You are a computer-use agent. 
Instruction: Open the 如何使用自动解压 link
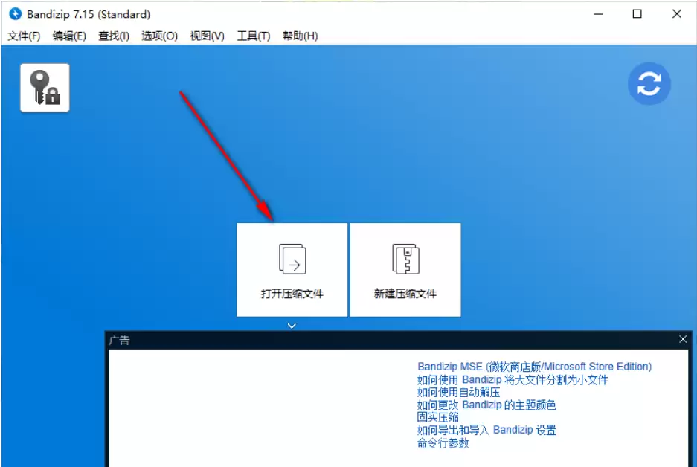(458, 393)
